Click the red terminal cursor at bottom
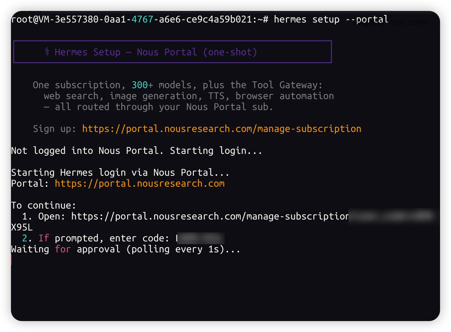The image size is (451, 332). point(12,260)
